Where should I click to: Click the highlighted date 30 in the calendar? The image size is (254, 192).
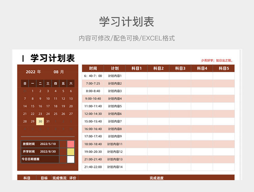[40, 122]
